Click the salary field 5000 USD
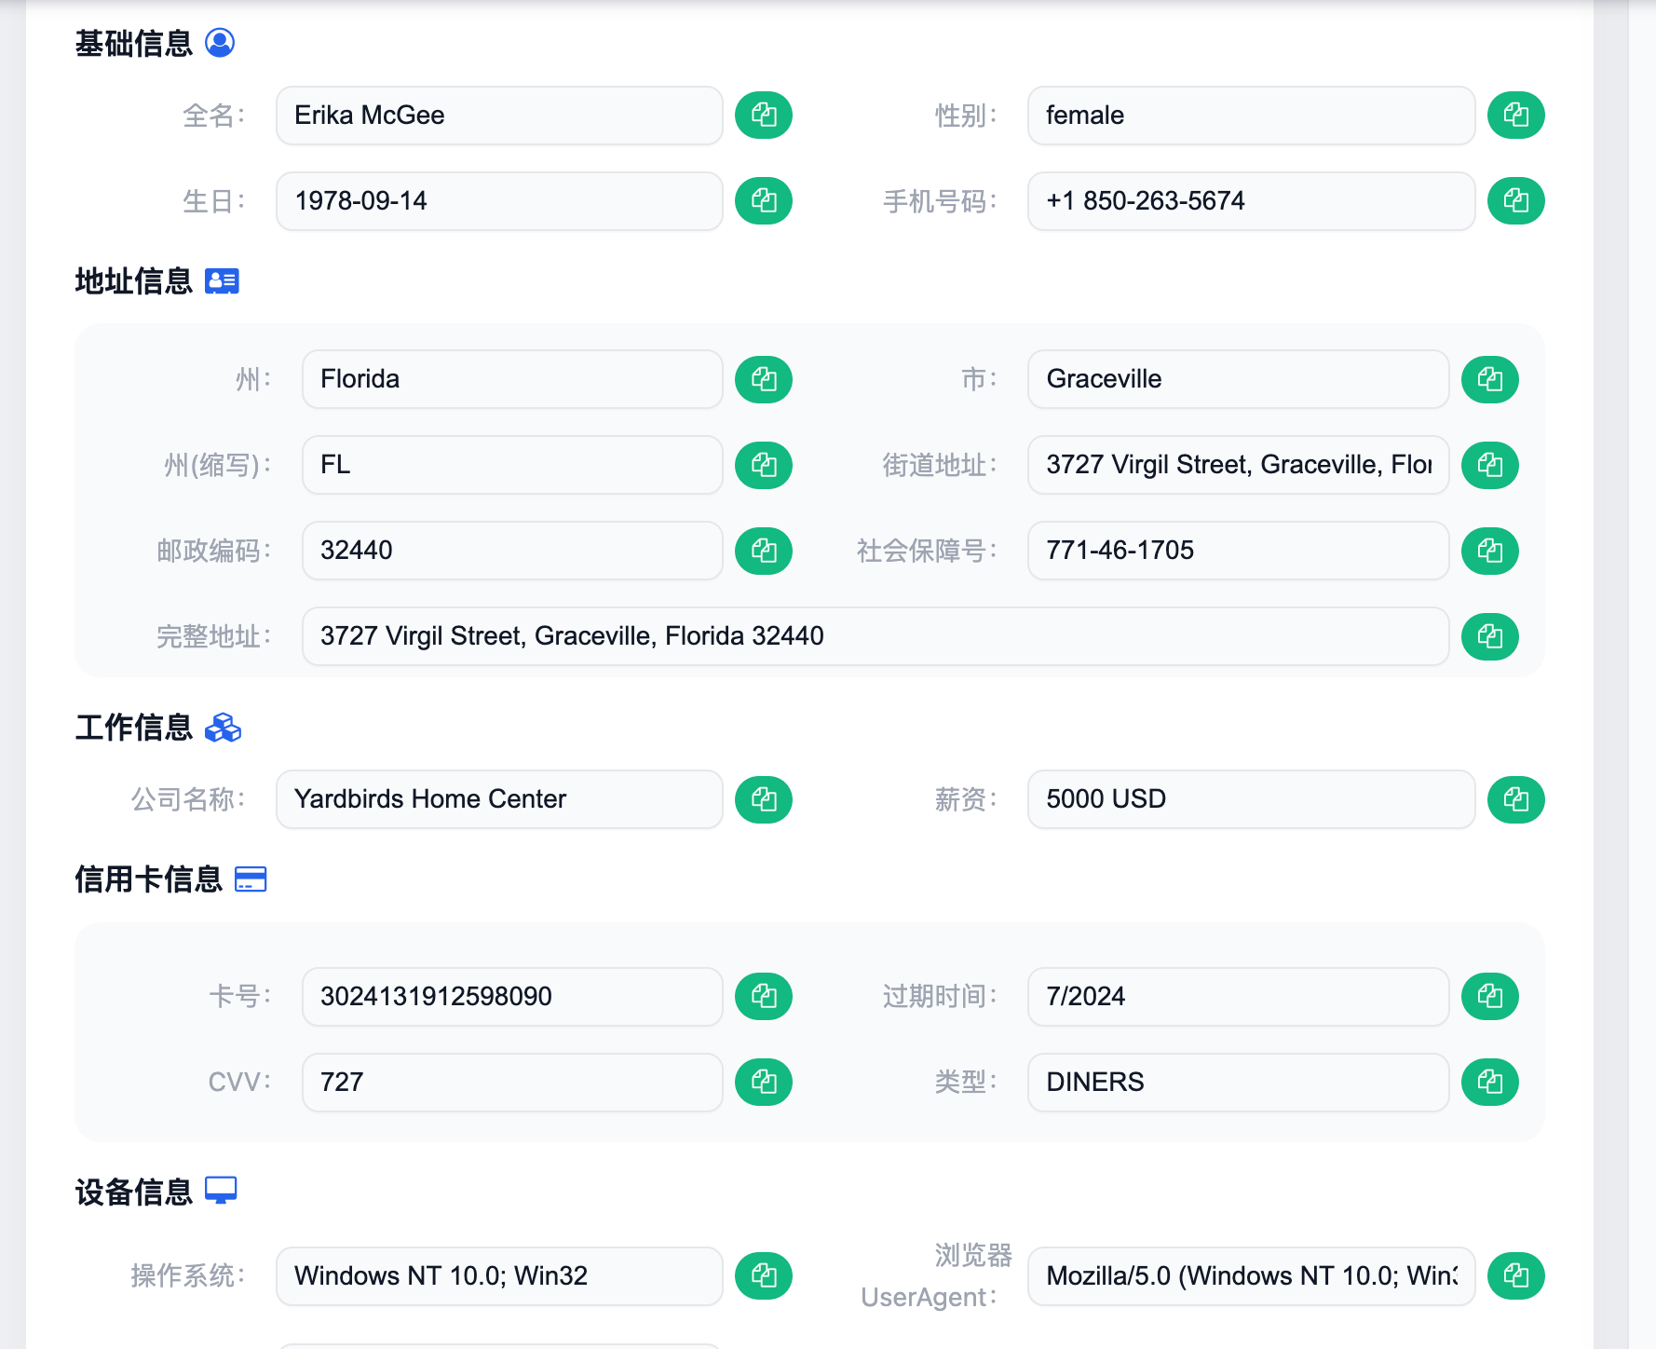This screenshot has width=1656, height=1349. click(x=1252, y=799)
